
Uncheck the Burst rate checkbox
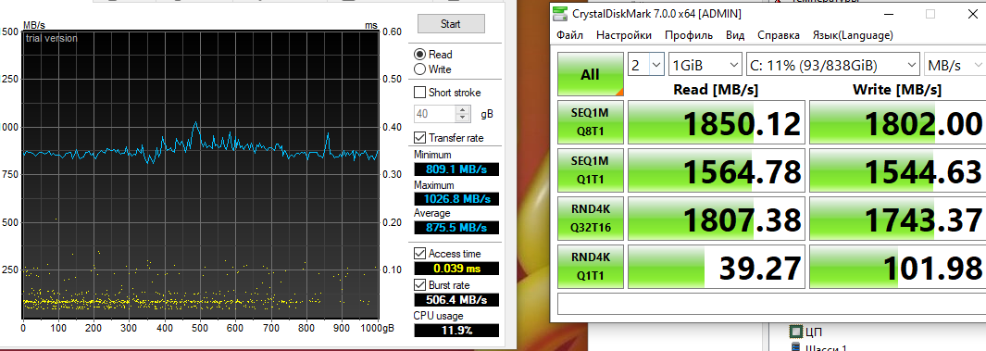[419, 285]
